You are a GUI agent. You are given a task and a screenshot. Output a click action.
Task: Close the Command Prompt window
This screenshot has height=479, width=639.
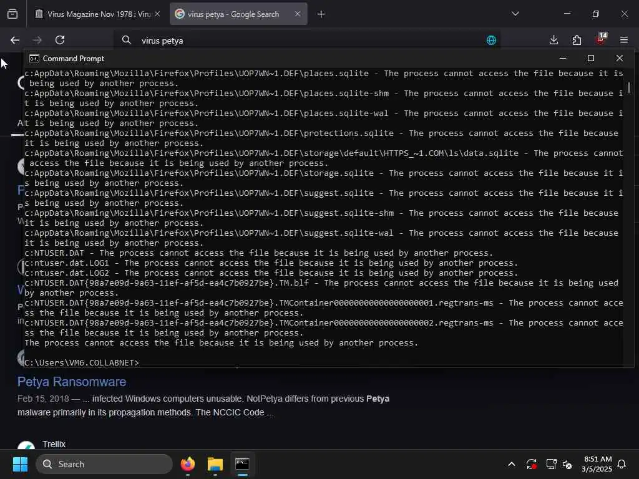click(x=619, y=58)
